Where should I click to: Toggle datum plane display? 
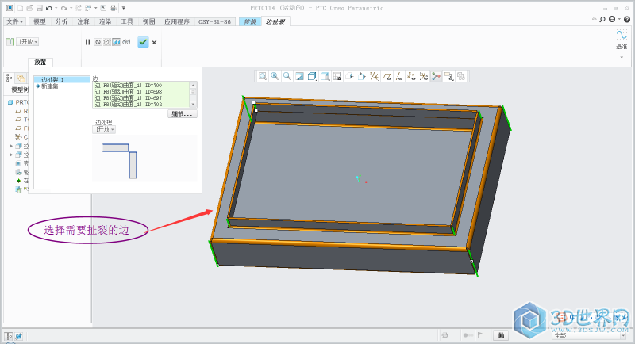click(x=387, y=76)
